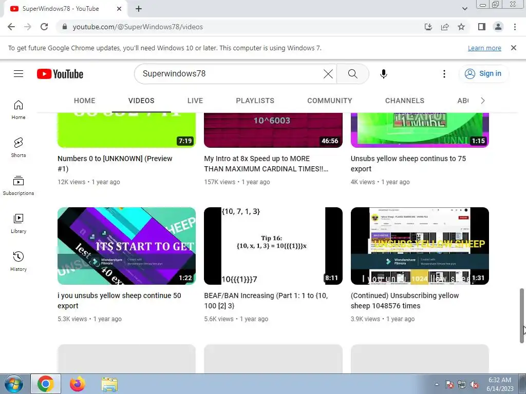This screenshot has width=526, height=394.
Task: Click the address bar URL
Action: click(138, 27)
